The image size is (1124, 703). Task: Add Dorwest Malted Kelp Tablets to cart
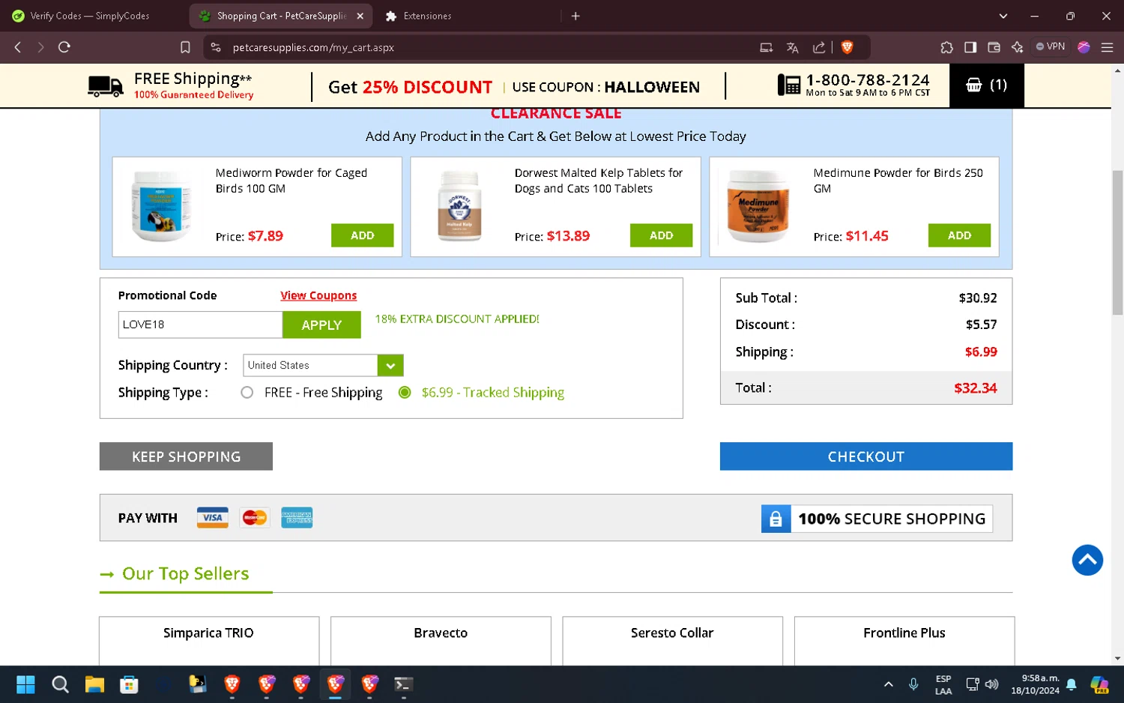[661, 235]
